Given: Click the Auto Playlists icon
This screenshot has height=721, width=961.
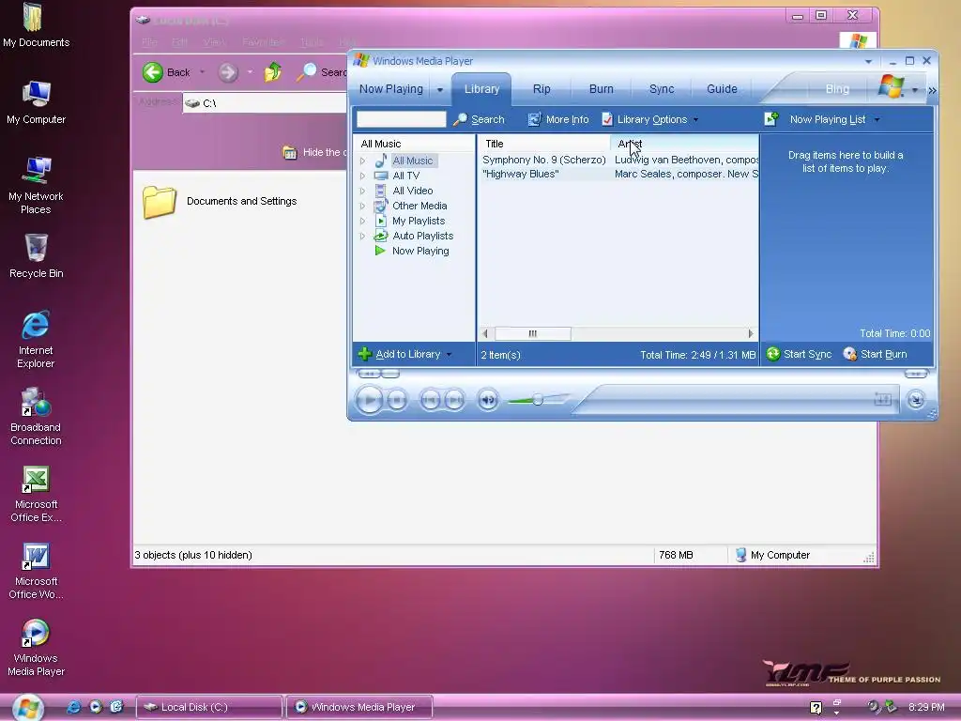Looking at the screenshot, I should click(x=381, y=236).
